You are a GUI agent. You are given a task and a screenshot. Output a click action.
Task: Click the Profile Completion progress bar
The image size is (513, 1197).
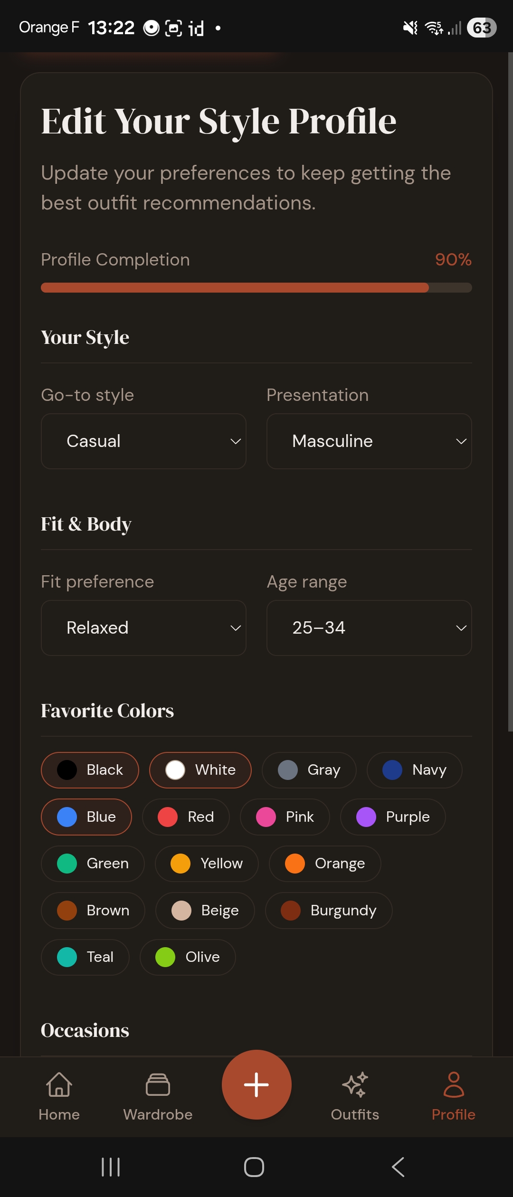[256, 287]
